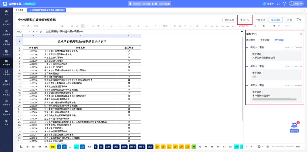Click the yuan currency format icon
This screenshot has height=152, width=307.
[180, 26]
